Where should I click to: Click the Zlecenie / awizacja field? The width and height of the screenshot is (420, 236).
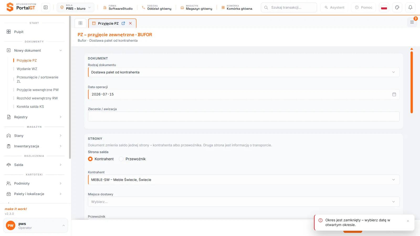coord(244,116)
